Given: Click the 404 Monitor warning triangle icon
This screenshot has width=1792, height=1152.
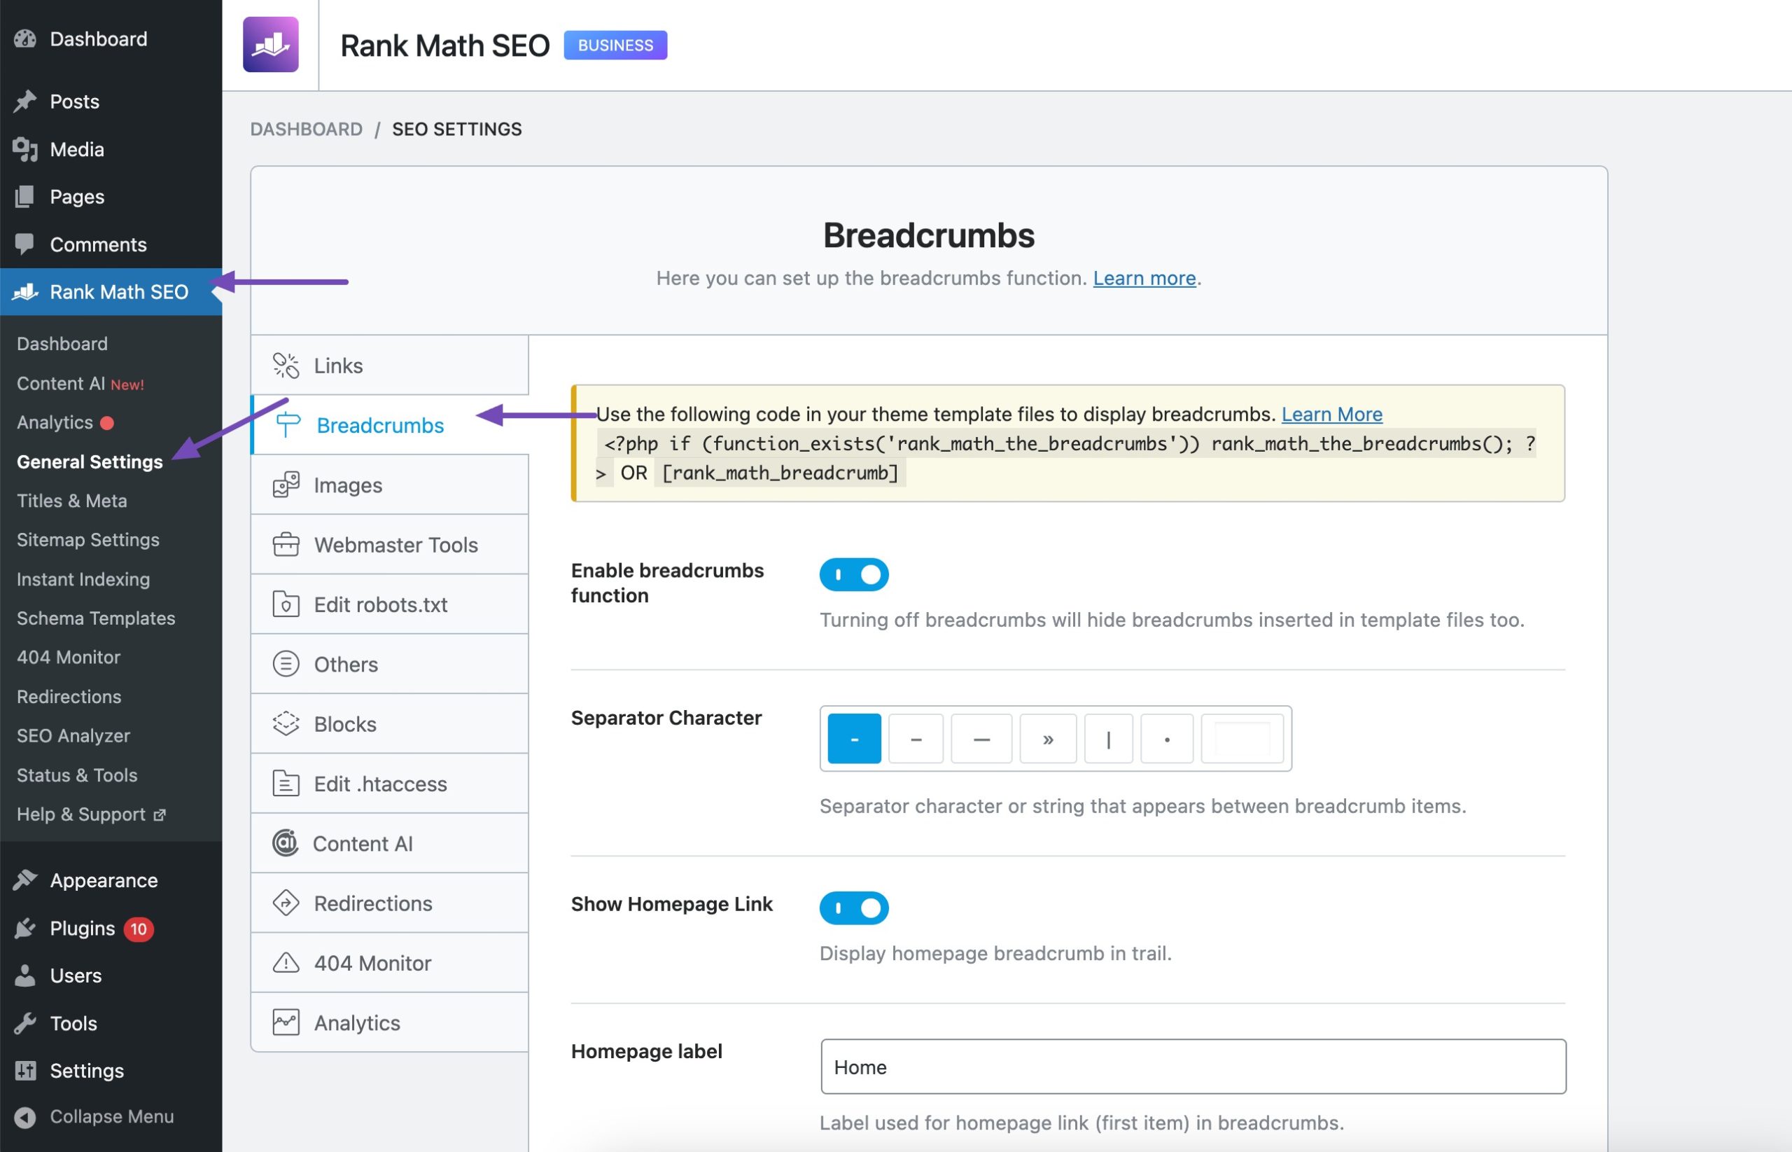Looking at the screenshot, I should [286, 963].
